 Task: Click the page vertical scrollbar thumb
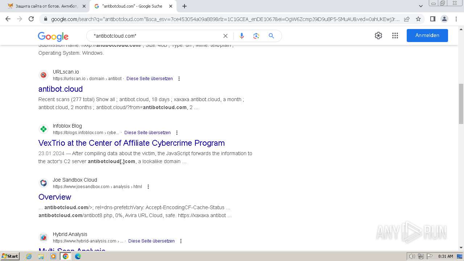coord(461,104)
